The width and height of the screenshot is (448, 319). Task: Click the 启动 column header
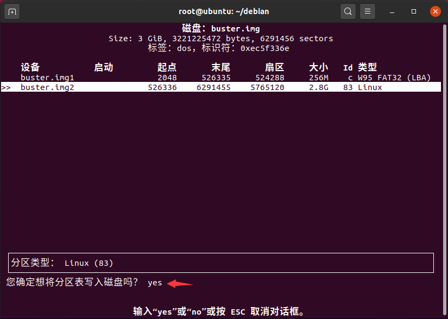103,67
